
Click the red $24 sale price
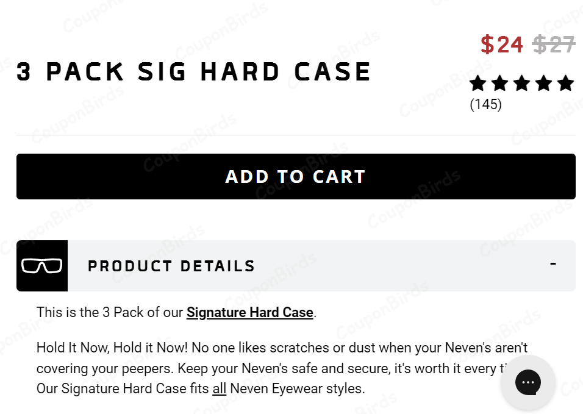point(501,44)
